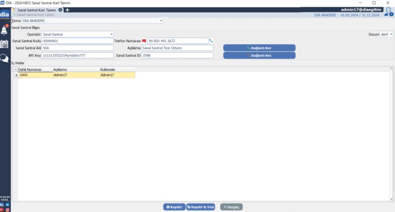The height and width of the screenshot is (212, 395).
Task: Click the phone icon beside Telefon Numarası
Action: (211, 41)
